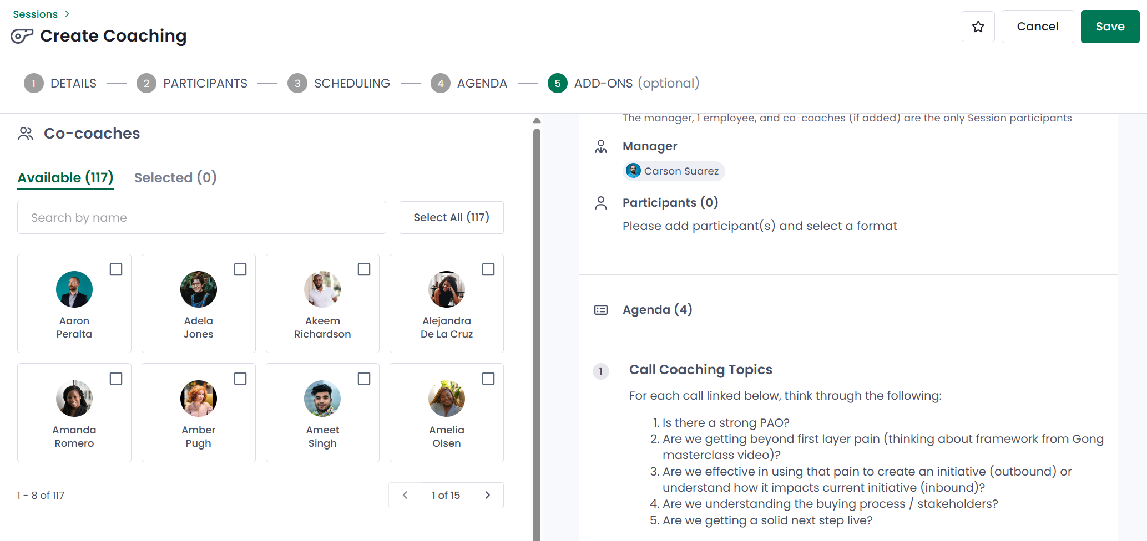
Task: Click agenda item number 1 badge
Action: pos(601,371)
